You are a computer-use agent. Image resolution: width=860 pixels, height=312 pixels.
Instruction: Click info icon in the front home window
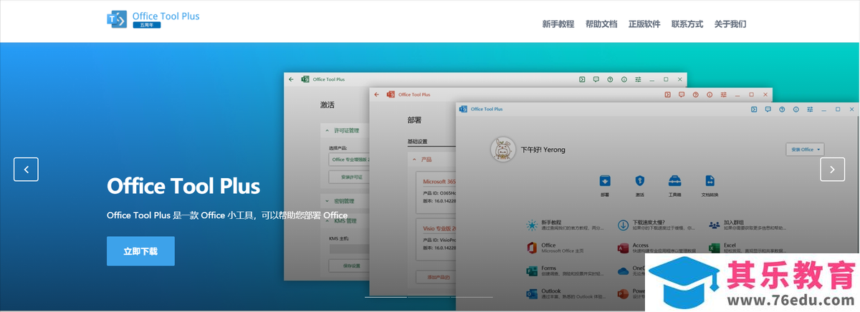tap(796, 109)
